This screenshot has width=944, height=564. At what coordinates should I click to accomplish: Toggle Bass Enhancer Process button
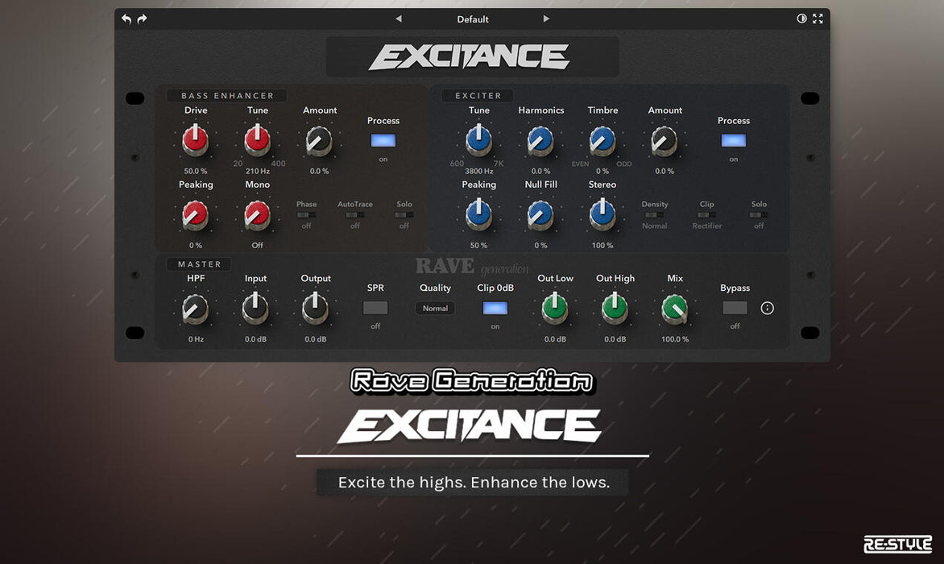[x=383, y=140]
